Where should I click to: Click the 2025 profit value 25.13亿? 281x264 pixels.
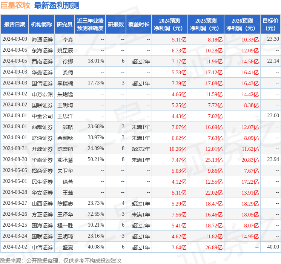pyautogui.click(x=214, y=160)
